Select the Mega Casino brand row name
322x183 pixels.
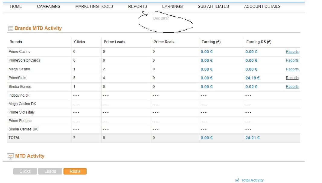pyautogui.click(x=19, y=69)
